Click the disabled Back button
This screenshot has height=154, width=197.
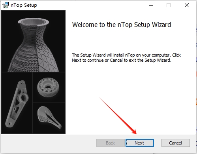111,143
